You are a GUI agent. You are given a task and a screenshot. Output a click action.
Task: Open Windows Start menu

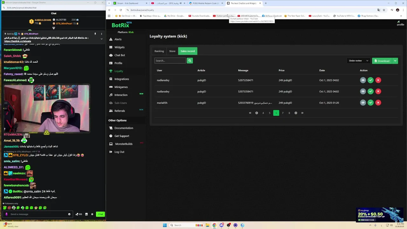[165, 225]
